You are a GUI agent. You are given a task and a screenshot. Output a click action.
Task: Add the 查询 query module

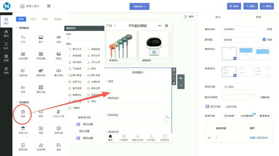tap(59, 147)
